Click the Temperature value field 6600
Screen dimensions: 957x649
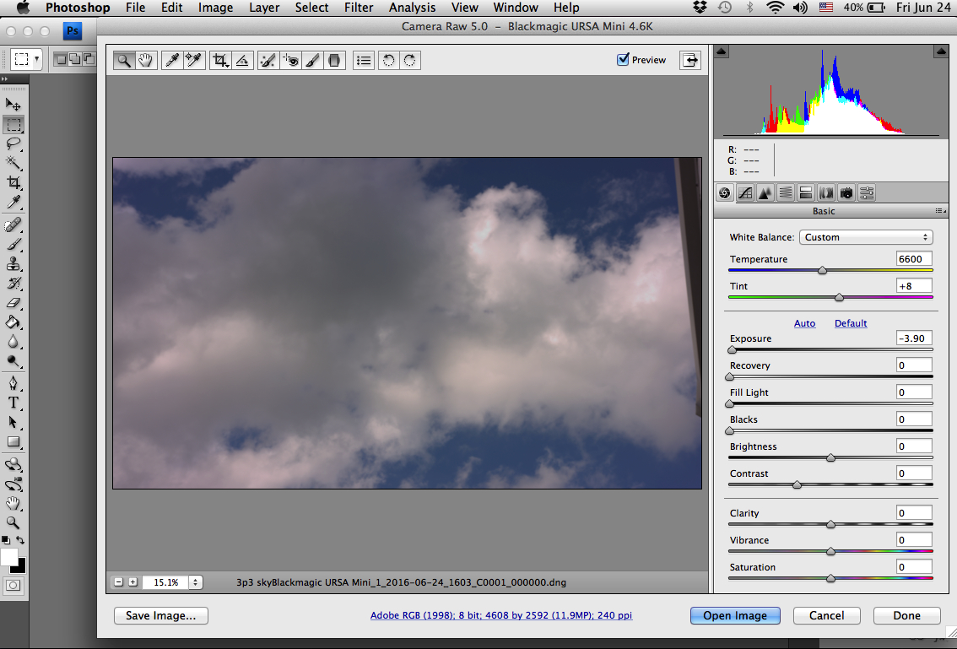coord(914,259)
